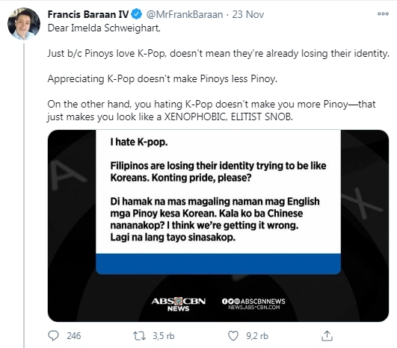Click the NEWS.ABS-CBN.COM text in the image
This screenshot has height=348, width=397.
(254, 307)
